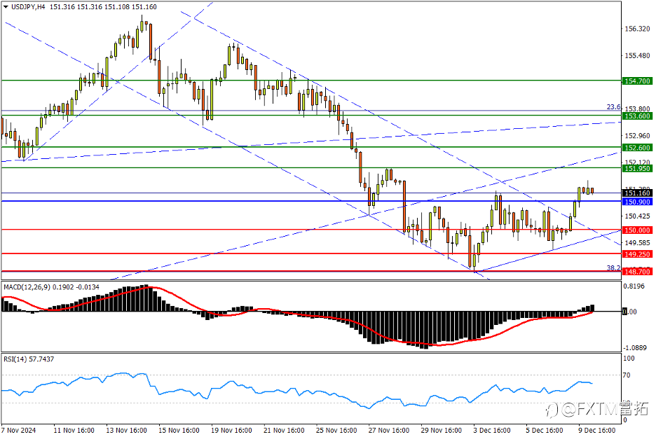Click the current price label 151.160
The width and height of the screenshot is (656, 437).
coord(637,193)
